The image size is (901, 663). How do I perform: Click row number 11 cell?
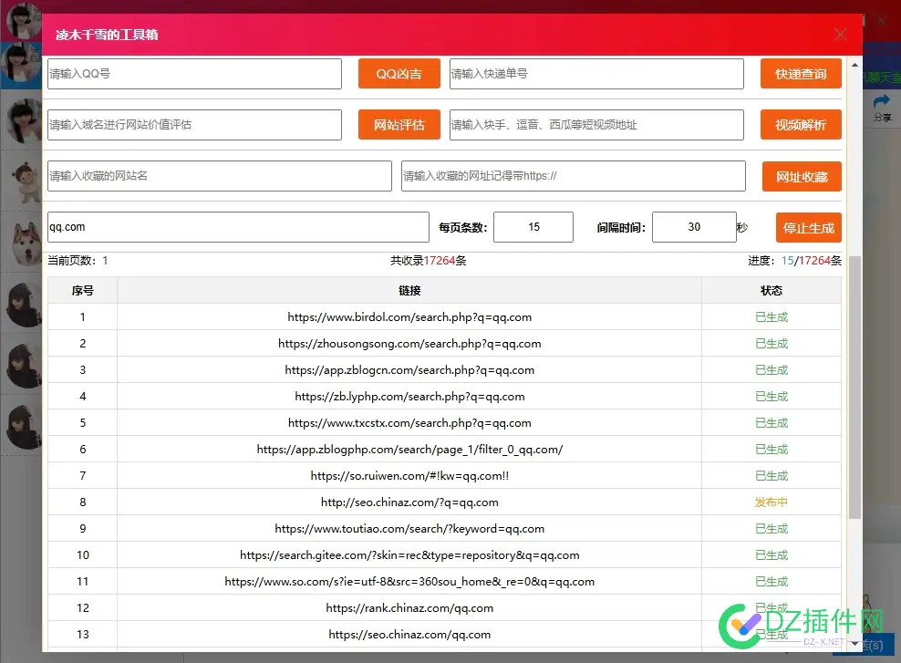pos(83,582)
